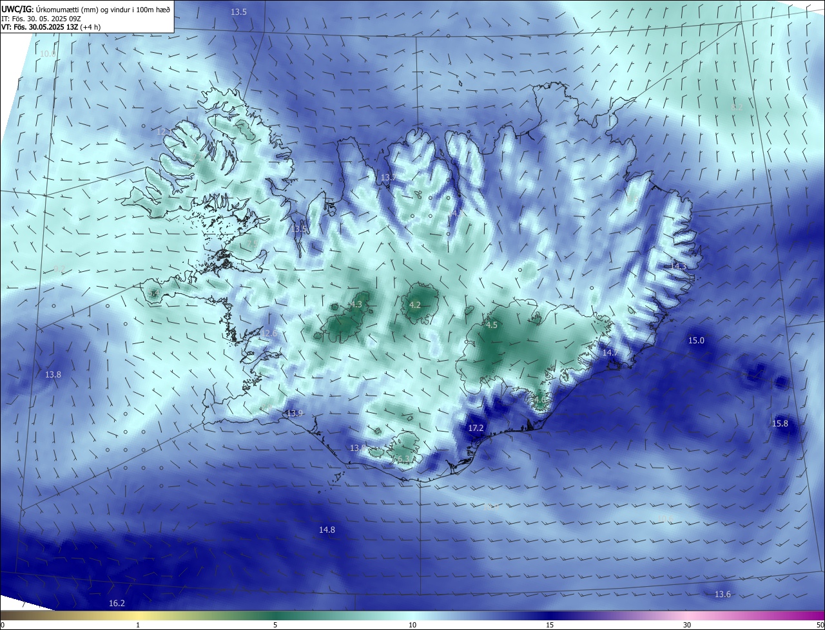Image resolution: width=825 pixels, height=630 pixels.
Task: Click the 15.0 value off the southeast coast
Action: (x=696, y=340)
